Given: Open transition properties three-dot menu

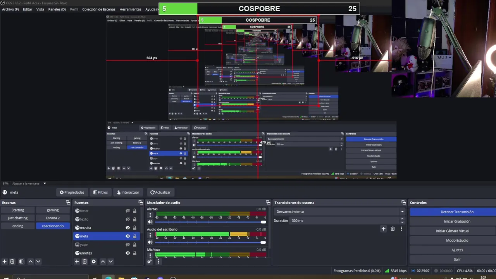Looking at the screenshot, I should (x=401, y=229).
